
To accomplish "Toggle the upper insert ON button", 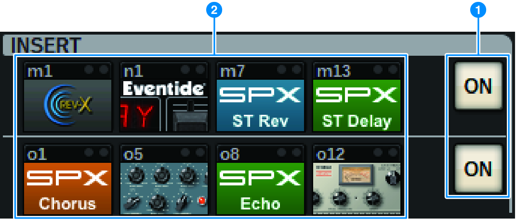I will pos(478,86).
